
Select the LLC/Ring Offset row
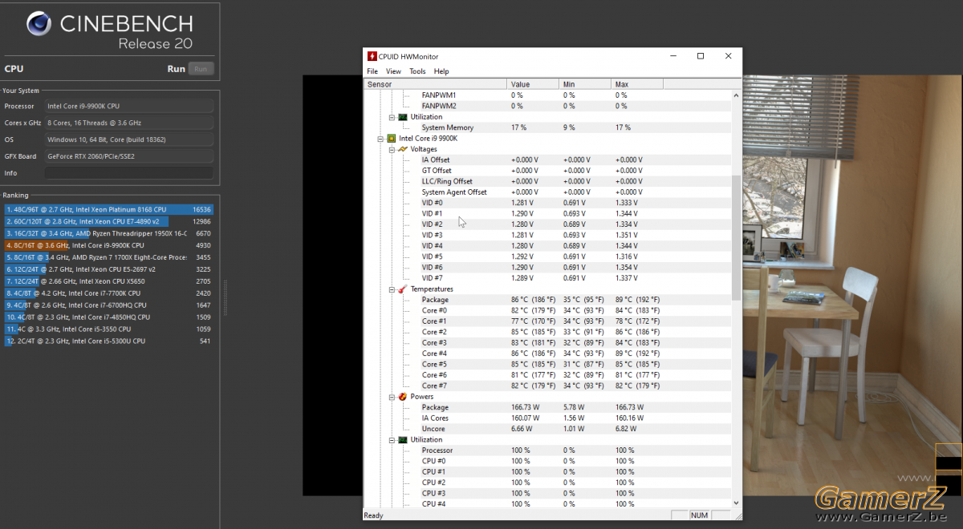tap(548, 181)
